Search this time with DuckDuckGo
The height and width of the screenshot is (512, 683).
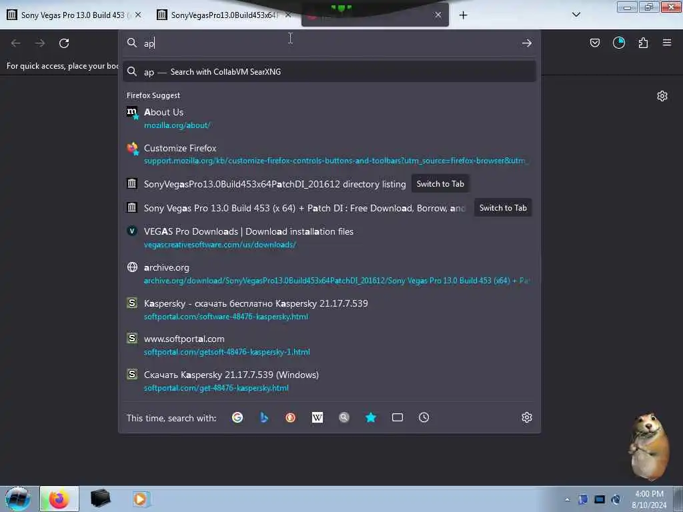(291, 417)
